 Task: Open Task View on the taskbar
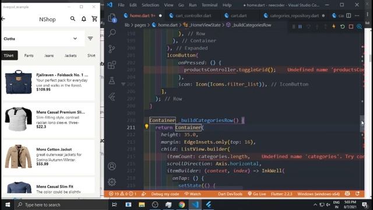pos(114,205)
